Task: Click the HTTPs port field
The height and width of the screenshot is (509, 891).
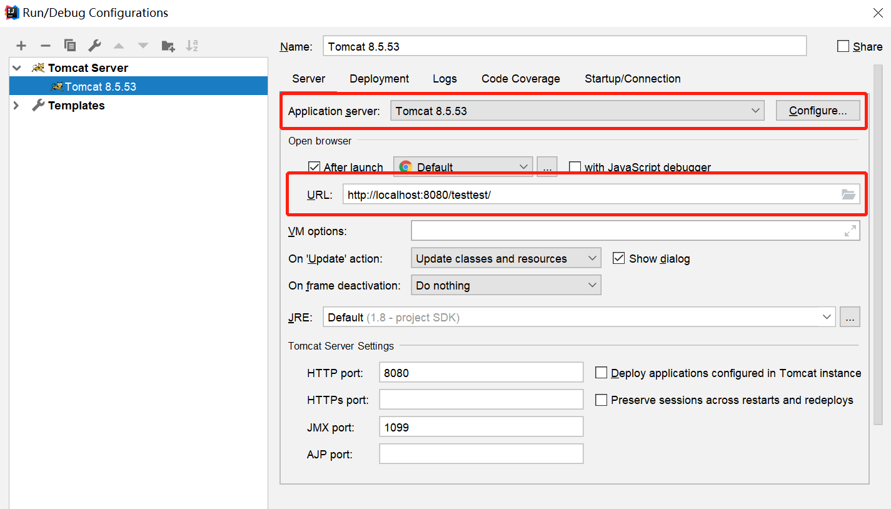Action: [x=481, y=400]
